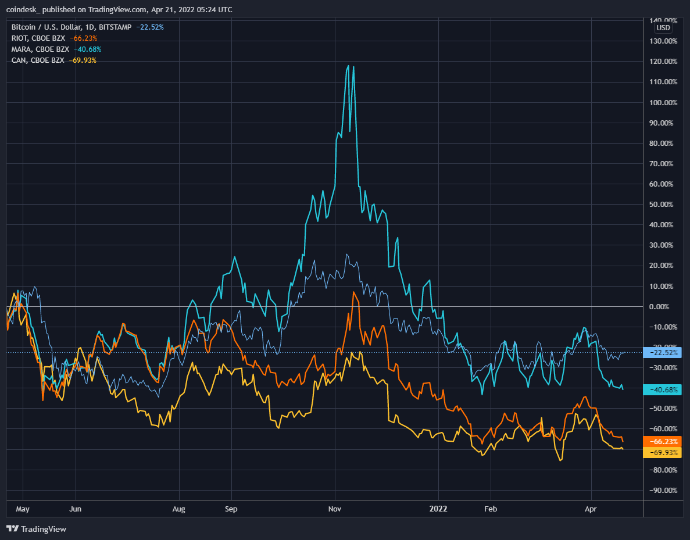Click the 80.00% axis label
This screenshot has height=540, width=690.
click(662, 144)
